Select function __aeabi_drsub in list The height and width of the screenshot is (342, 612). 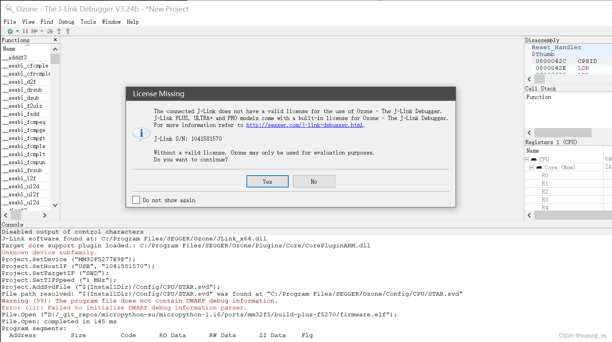[x=25, y=90]
